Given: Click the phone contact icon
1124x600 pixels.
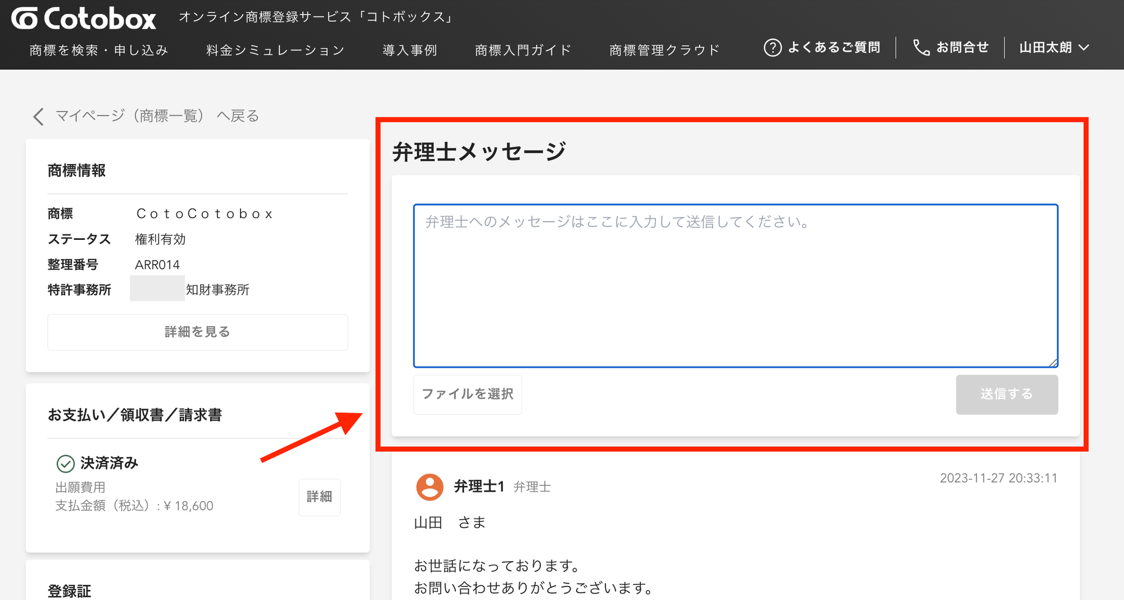Looking at the screenshot, I should click(x=921, y=48).
